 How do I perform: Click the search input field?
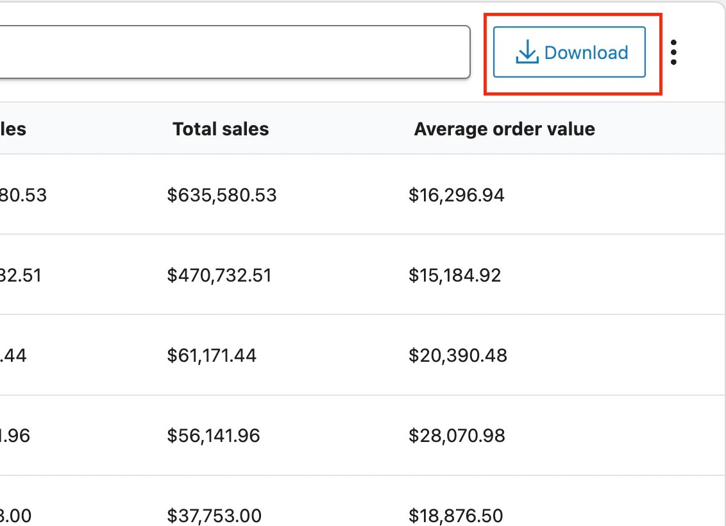coord(234,52)
